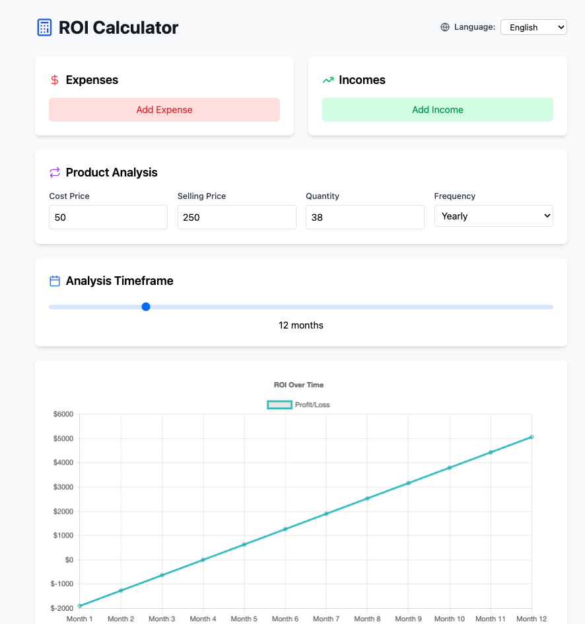Click the red dollar sign Expenses icon
This screenshot has width=585, height=624.
[55, 80]
